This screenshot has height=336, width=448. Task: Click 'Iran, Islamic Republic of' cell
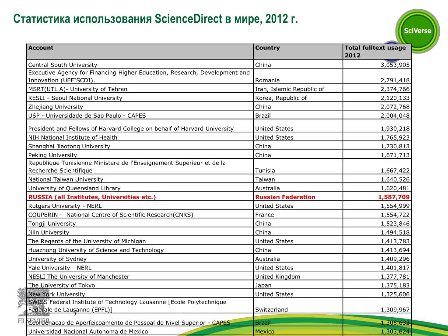point(298,88)
